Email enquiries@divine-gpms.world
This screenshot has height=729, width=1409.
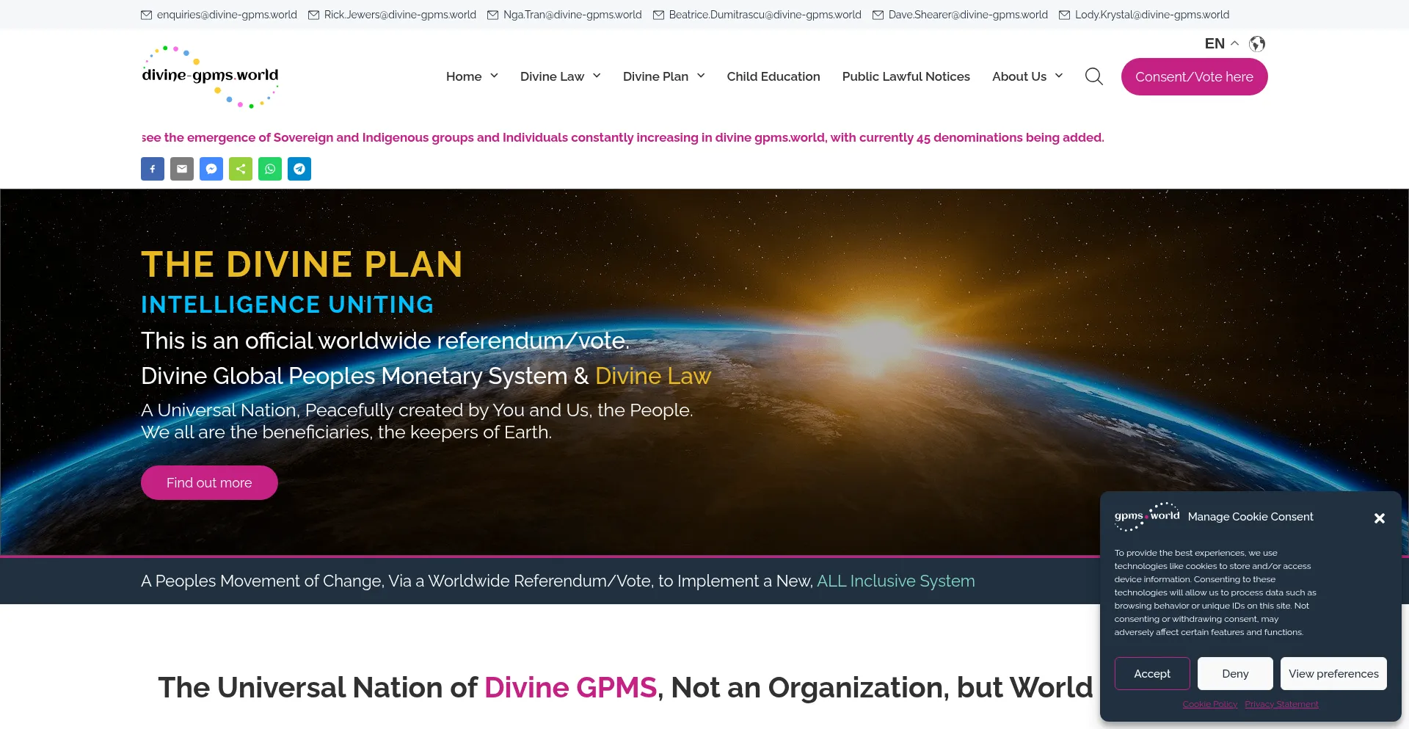(227, 15)
